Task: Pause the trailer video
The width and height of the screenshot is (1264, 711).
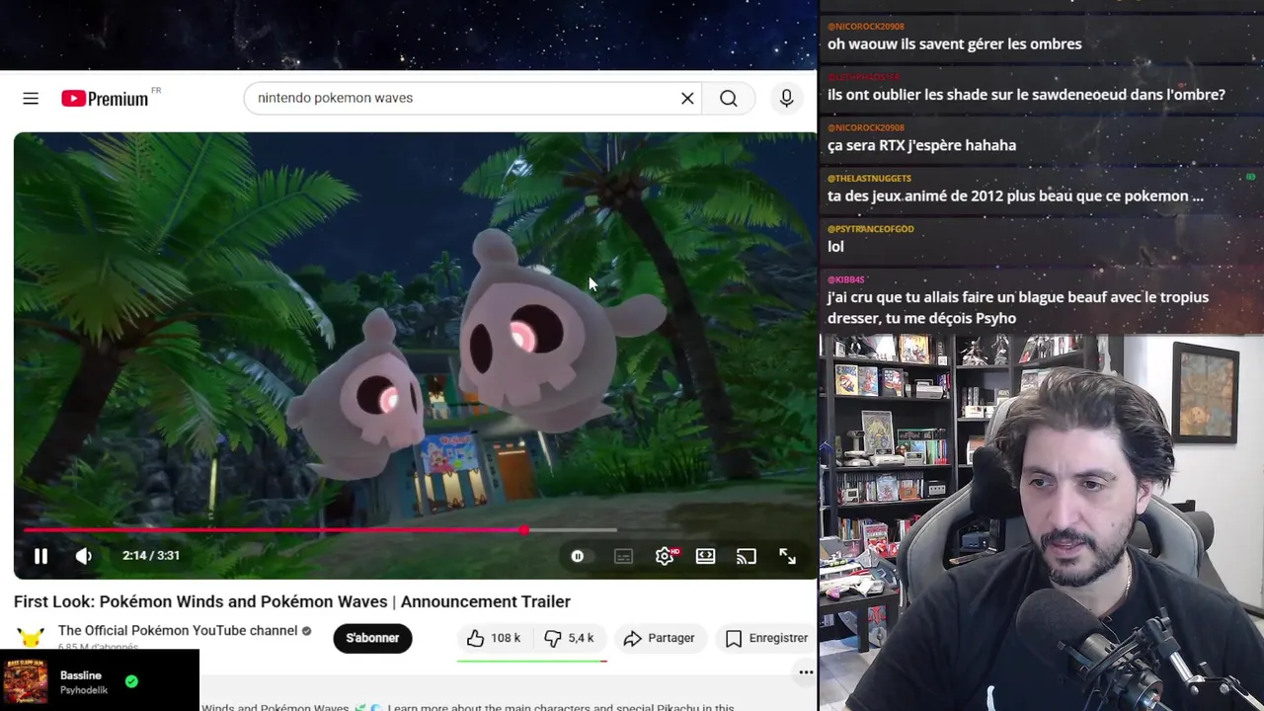Action: (40, 556)
